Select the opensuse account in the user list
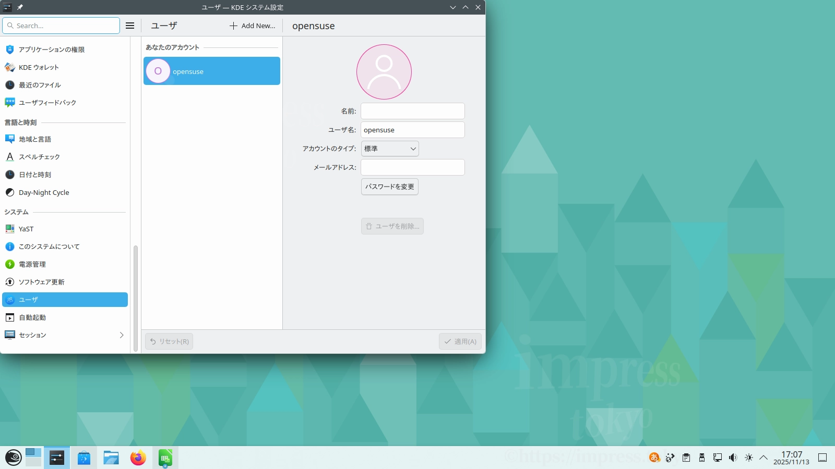This screenshot has height=469, width=835. (212, 71)
